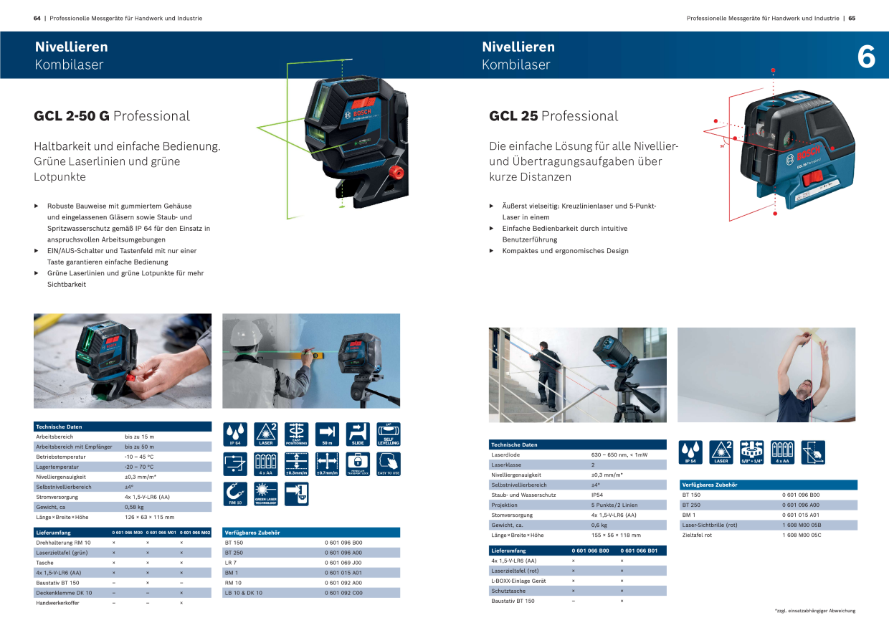Select the 5/8" + 1/4" tripod thread icon

pyautogui.click(x=752, y=452)
